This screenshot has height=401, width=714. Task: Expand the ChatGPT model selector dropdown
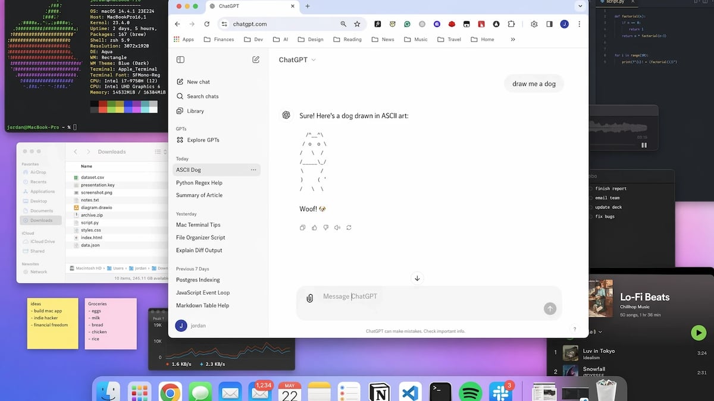297,60
